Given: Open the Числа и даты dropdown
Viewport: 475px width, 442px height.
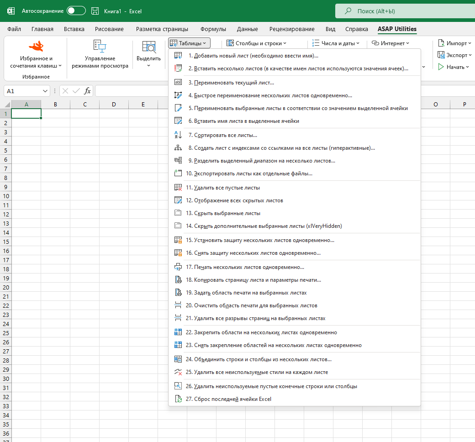Looking at the screenshot, I should click(x=336, y=43).
